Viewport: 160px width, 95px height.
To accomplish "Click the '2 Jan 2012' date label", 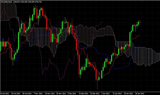I will [105, 93].
